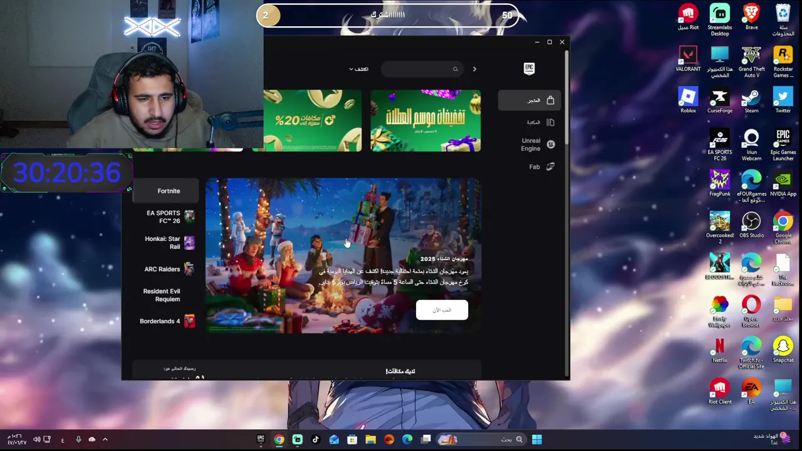The width and height of the screenshot is (802, 451).
Task: Open Snapchat desktop icon
Action: pos(783,351)
